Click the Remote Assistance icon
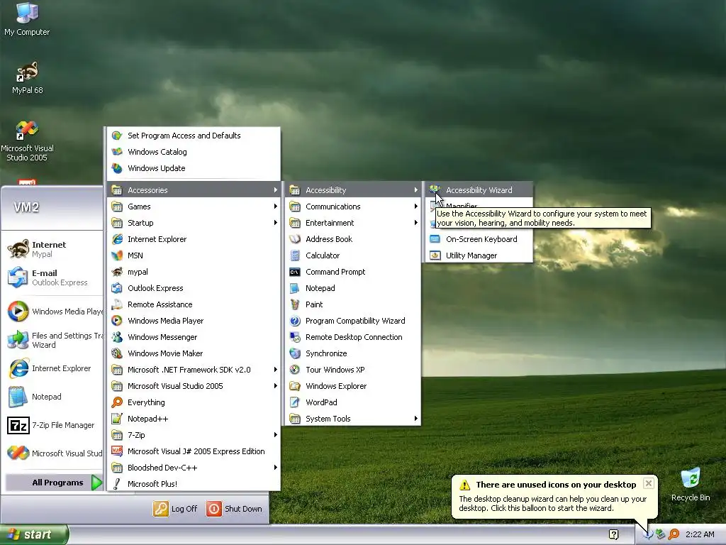Screen dimensions: 726x545 point(117,304)
